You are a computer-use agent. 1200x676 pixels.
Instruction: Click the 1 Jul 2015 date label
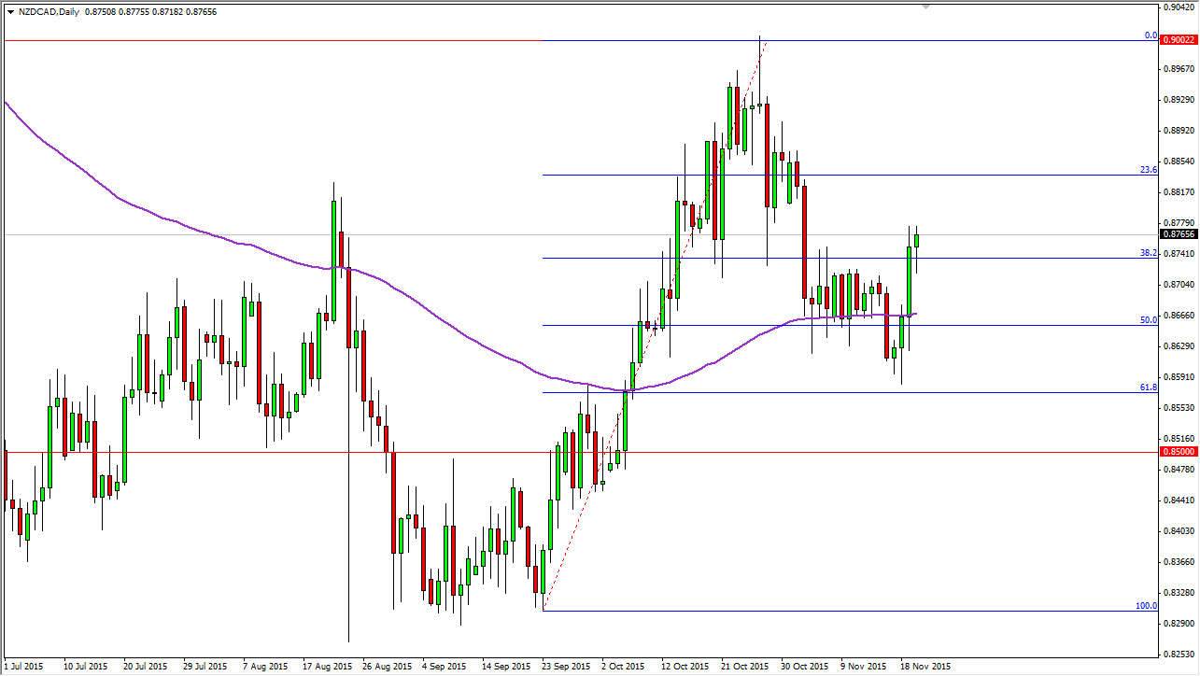click(23, 667)
